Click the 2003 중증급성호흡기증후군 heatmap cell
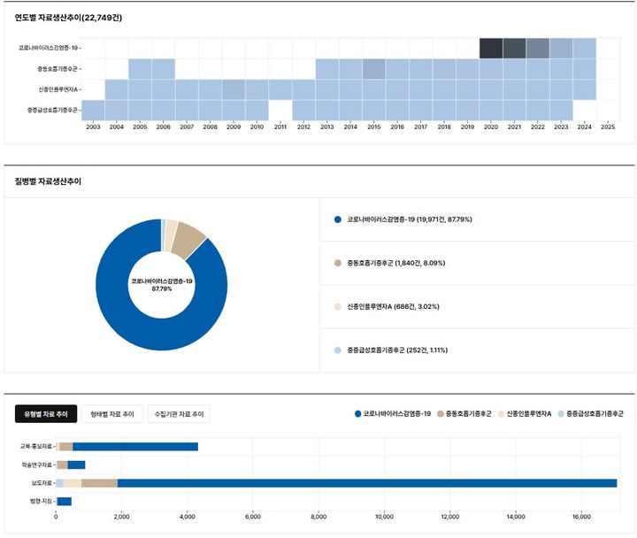 tap(93, 110)
